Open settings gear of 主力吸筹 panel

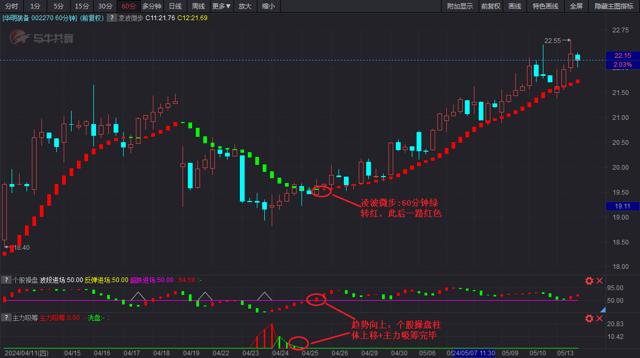click(x=589, y=318)
